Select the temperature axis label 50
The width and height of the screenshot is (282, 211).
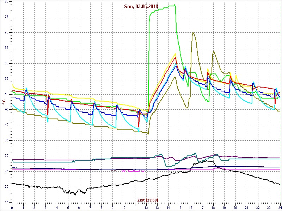6,94
